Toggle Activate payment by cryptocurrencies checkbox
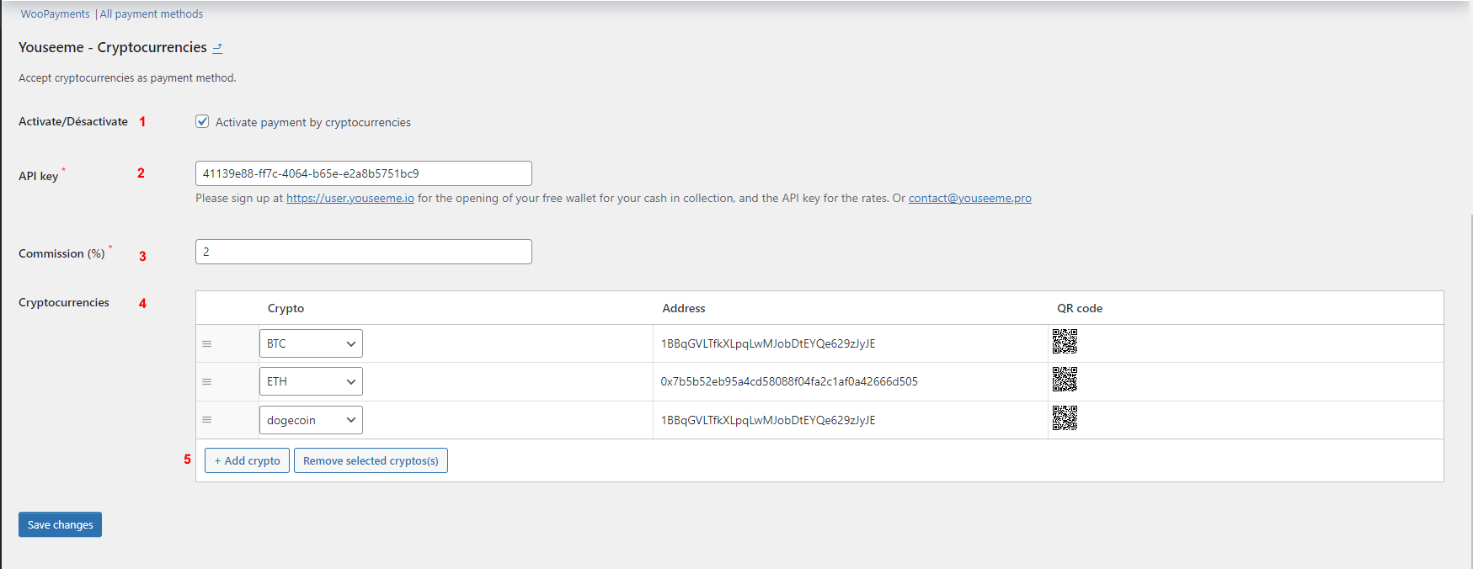 point(202,121)
